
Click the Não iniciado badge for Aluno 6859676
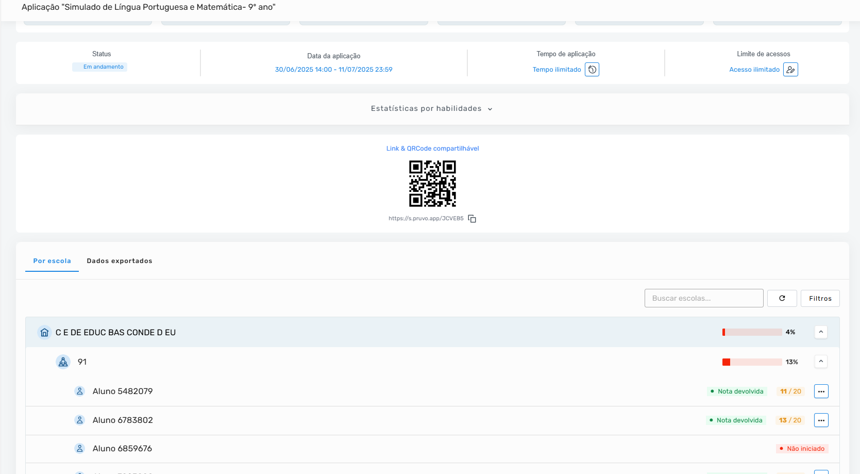[802, 449]
